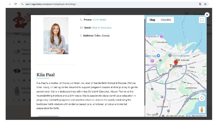Click the Oleviste kogudus church marker
The image size is (217, 124).
coord(170,55)
